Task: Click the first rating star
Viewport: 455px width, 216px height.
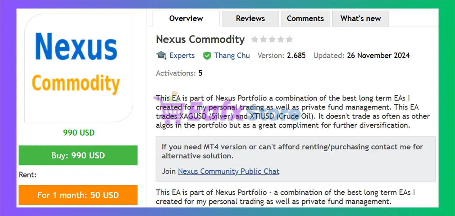Action: [x=255, y=39]
